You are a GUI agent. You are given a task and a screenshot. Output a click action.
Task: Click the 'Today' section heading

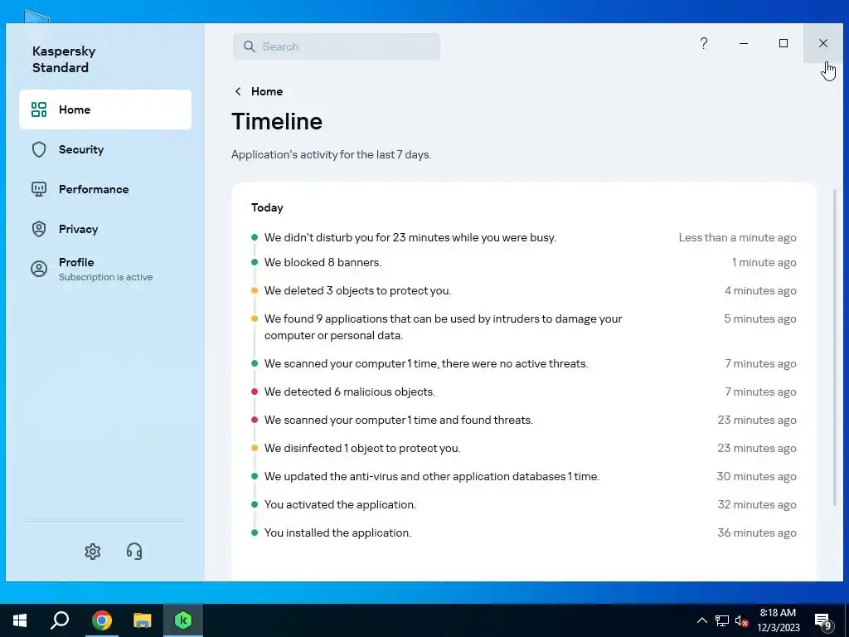click(x=267, y=207)
